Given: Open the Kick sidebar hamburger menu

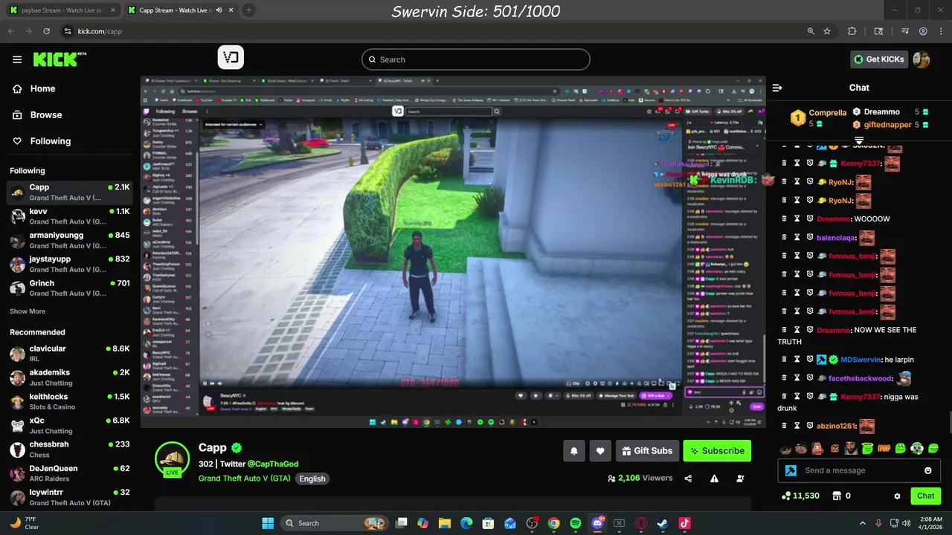Looking at the screenshot, I should click(17, 59).
